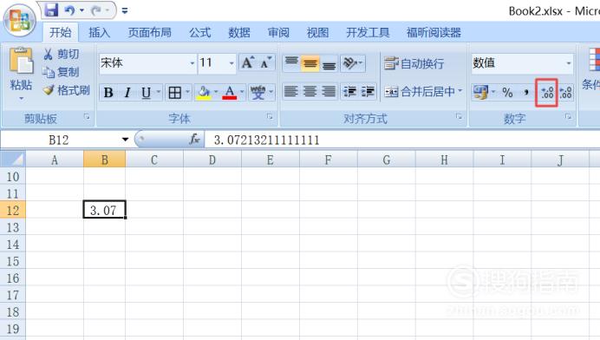Open the 字体 group dialog launcher
This screenshot has height=340, width=600.
click(270, 117)
